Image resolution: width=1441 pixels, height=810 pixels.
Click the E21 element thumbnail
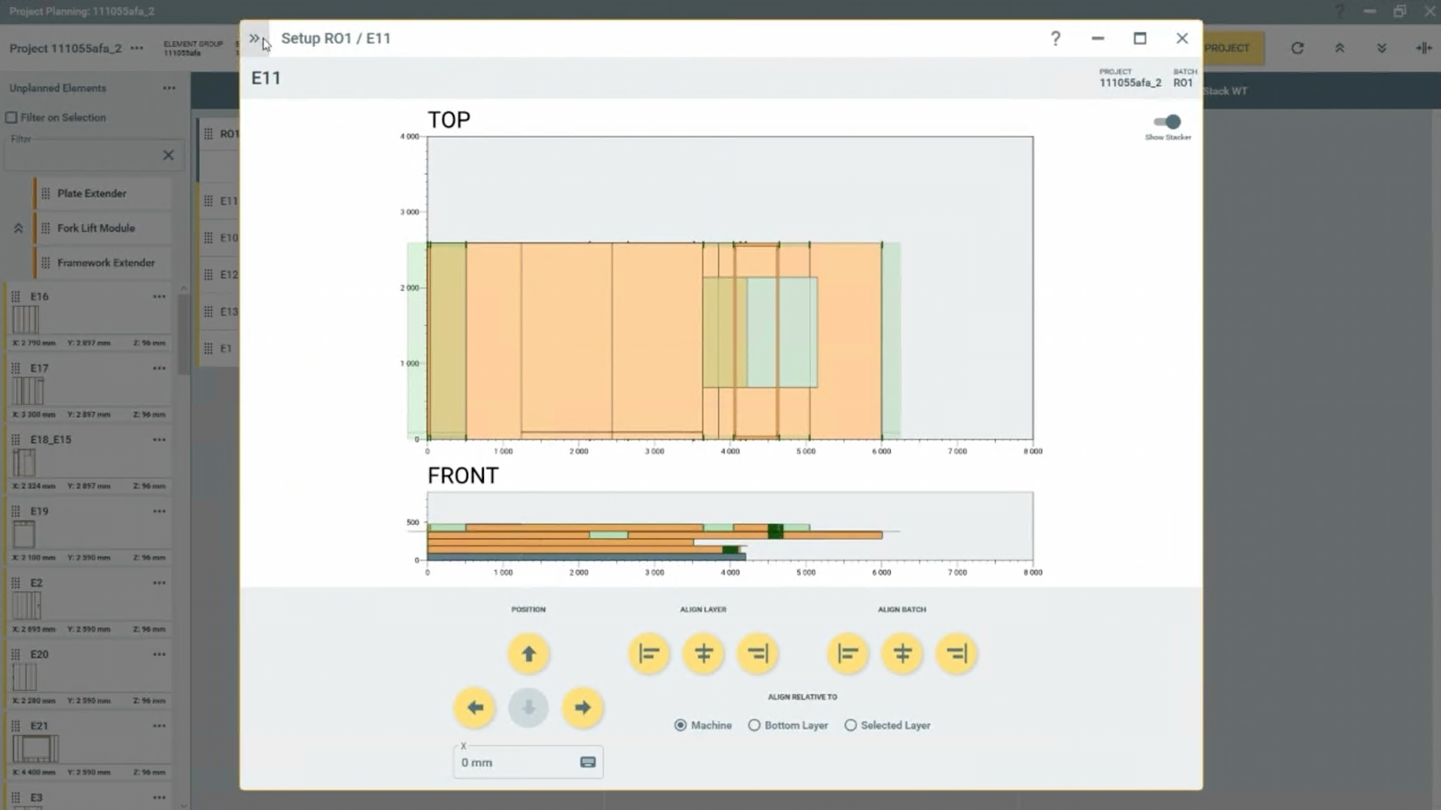36,748
